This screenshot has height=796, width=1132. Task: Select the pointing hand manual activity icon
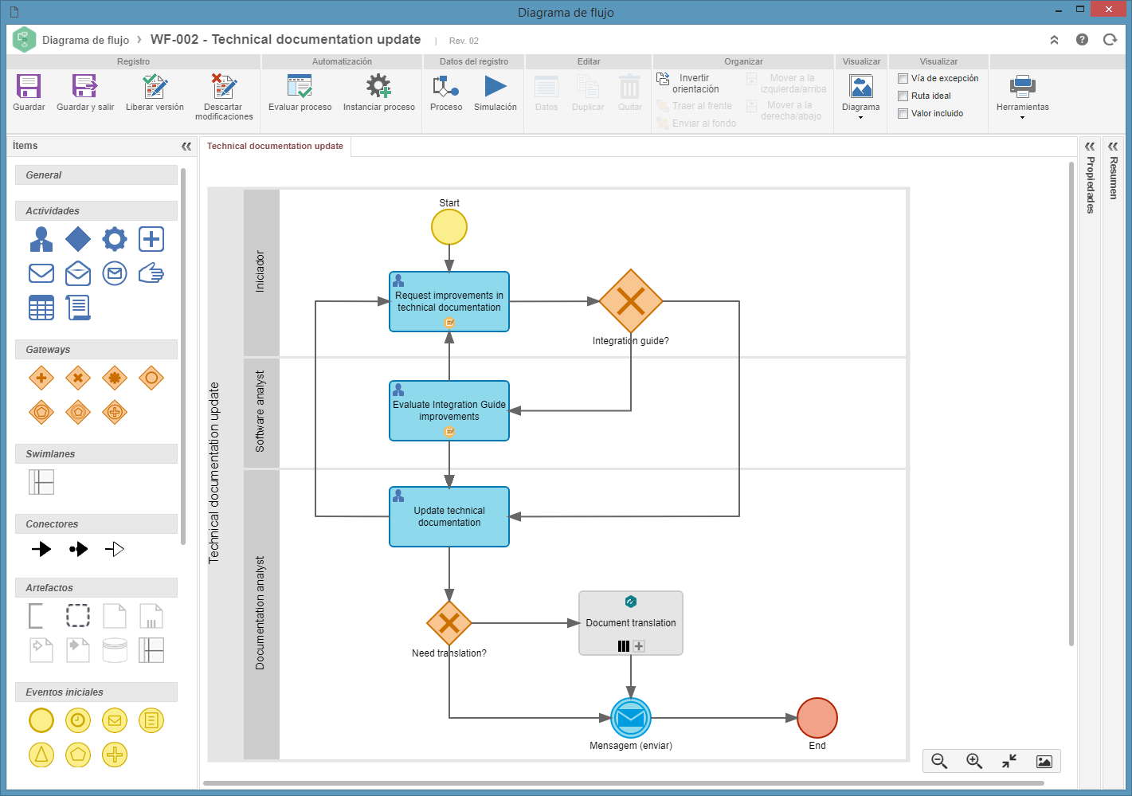click(x=151, y=273)
